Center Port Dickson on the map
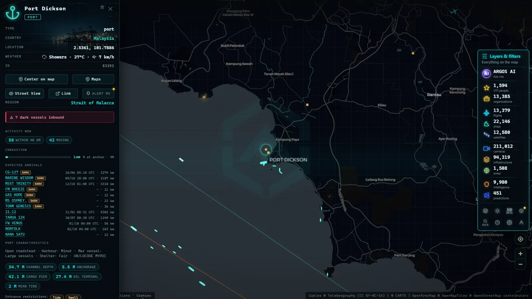Screen dimensions: 532x299 pyautogui.click(x=37, y=79)
